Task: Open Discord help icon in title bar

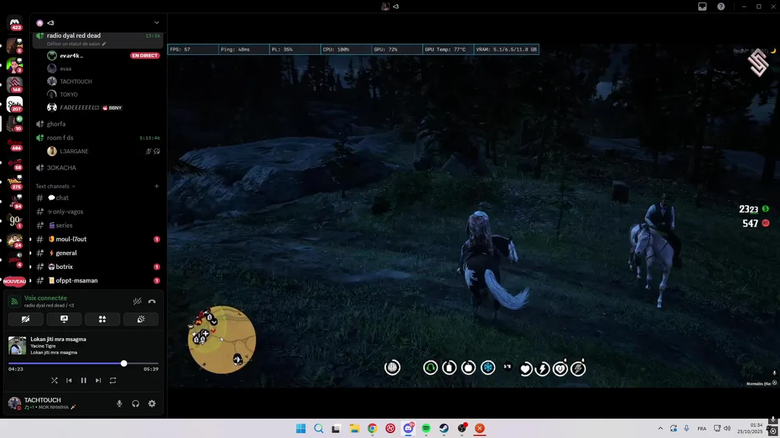Action: (721, 6)
